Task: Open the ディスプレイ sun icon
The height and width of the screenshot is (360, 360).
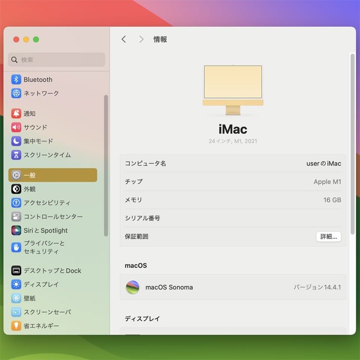Action: click(16, 284)
